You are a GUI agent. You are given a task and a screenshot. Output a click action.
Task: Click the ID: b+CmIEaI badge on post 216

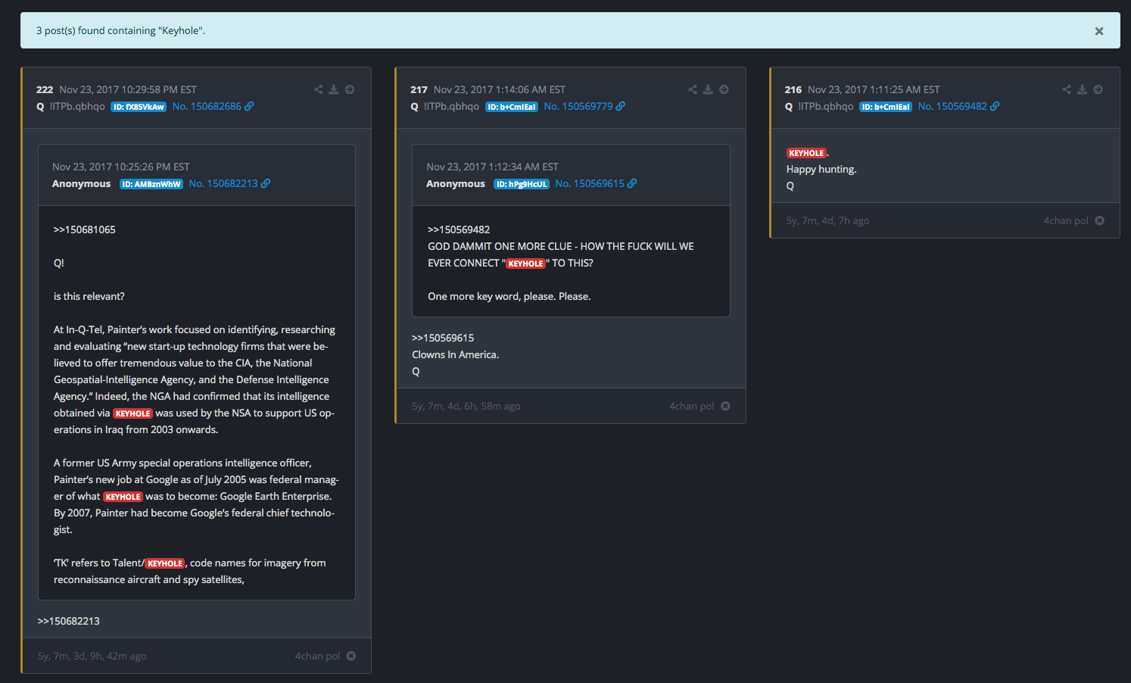point(886,107)
